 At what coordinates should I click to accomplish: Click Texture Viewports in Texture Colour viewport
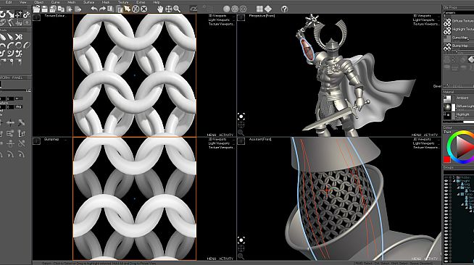click(x=221, y=24)
